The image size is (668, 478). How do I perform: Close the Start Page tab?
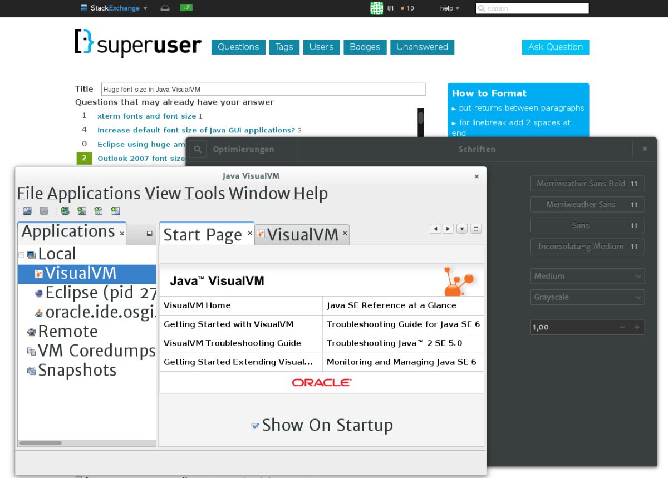pyautogui.click(x=250, y=233)
